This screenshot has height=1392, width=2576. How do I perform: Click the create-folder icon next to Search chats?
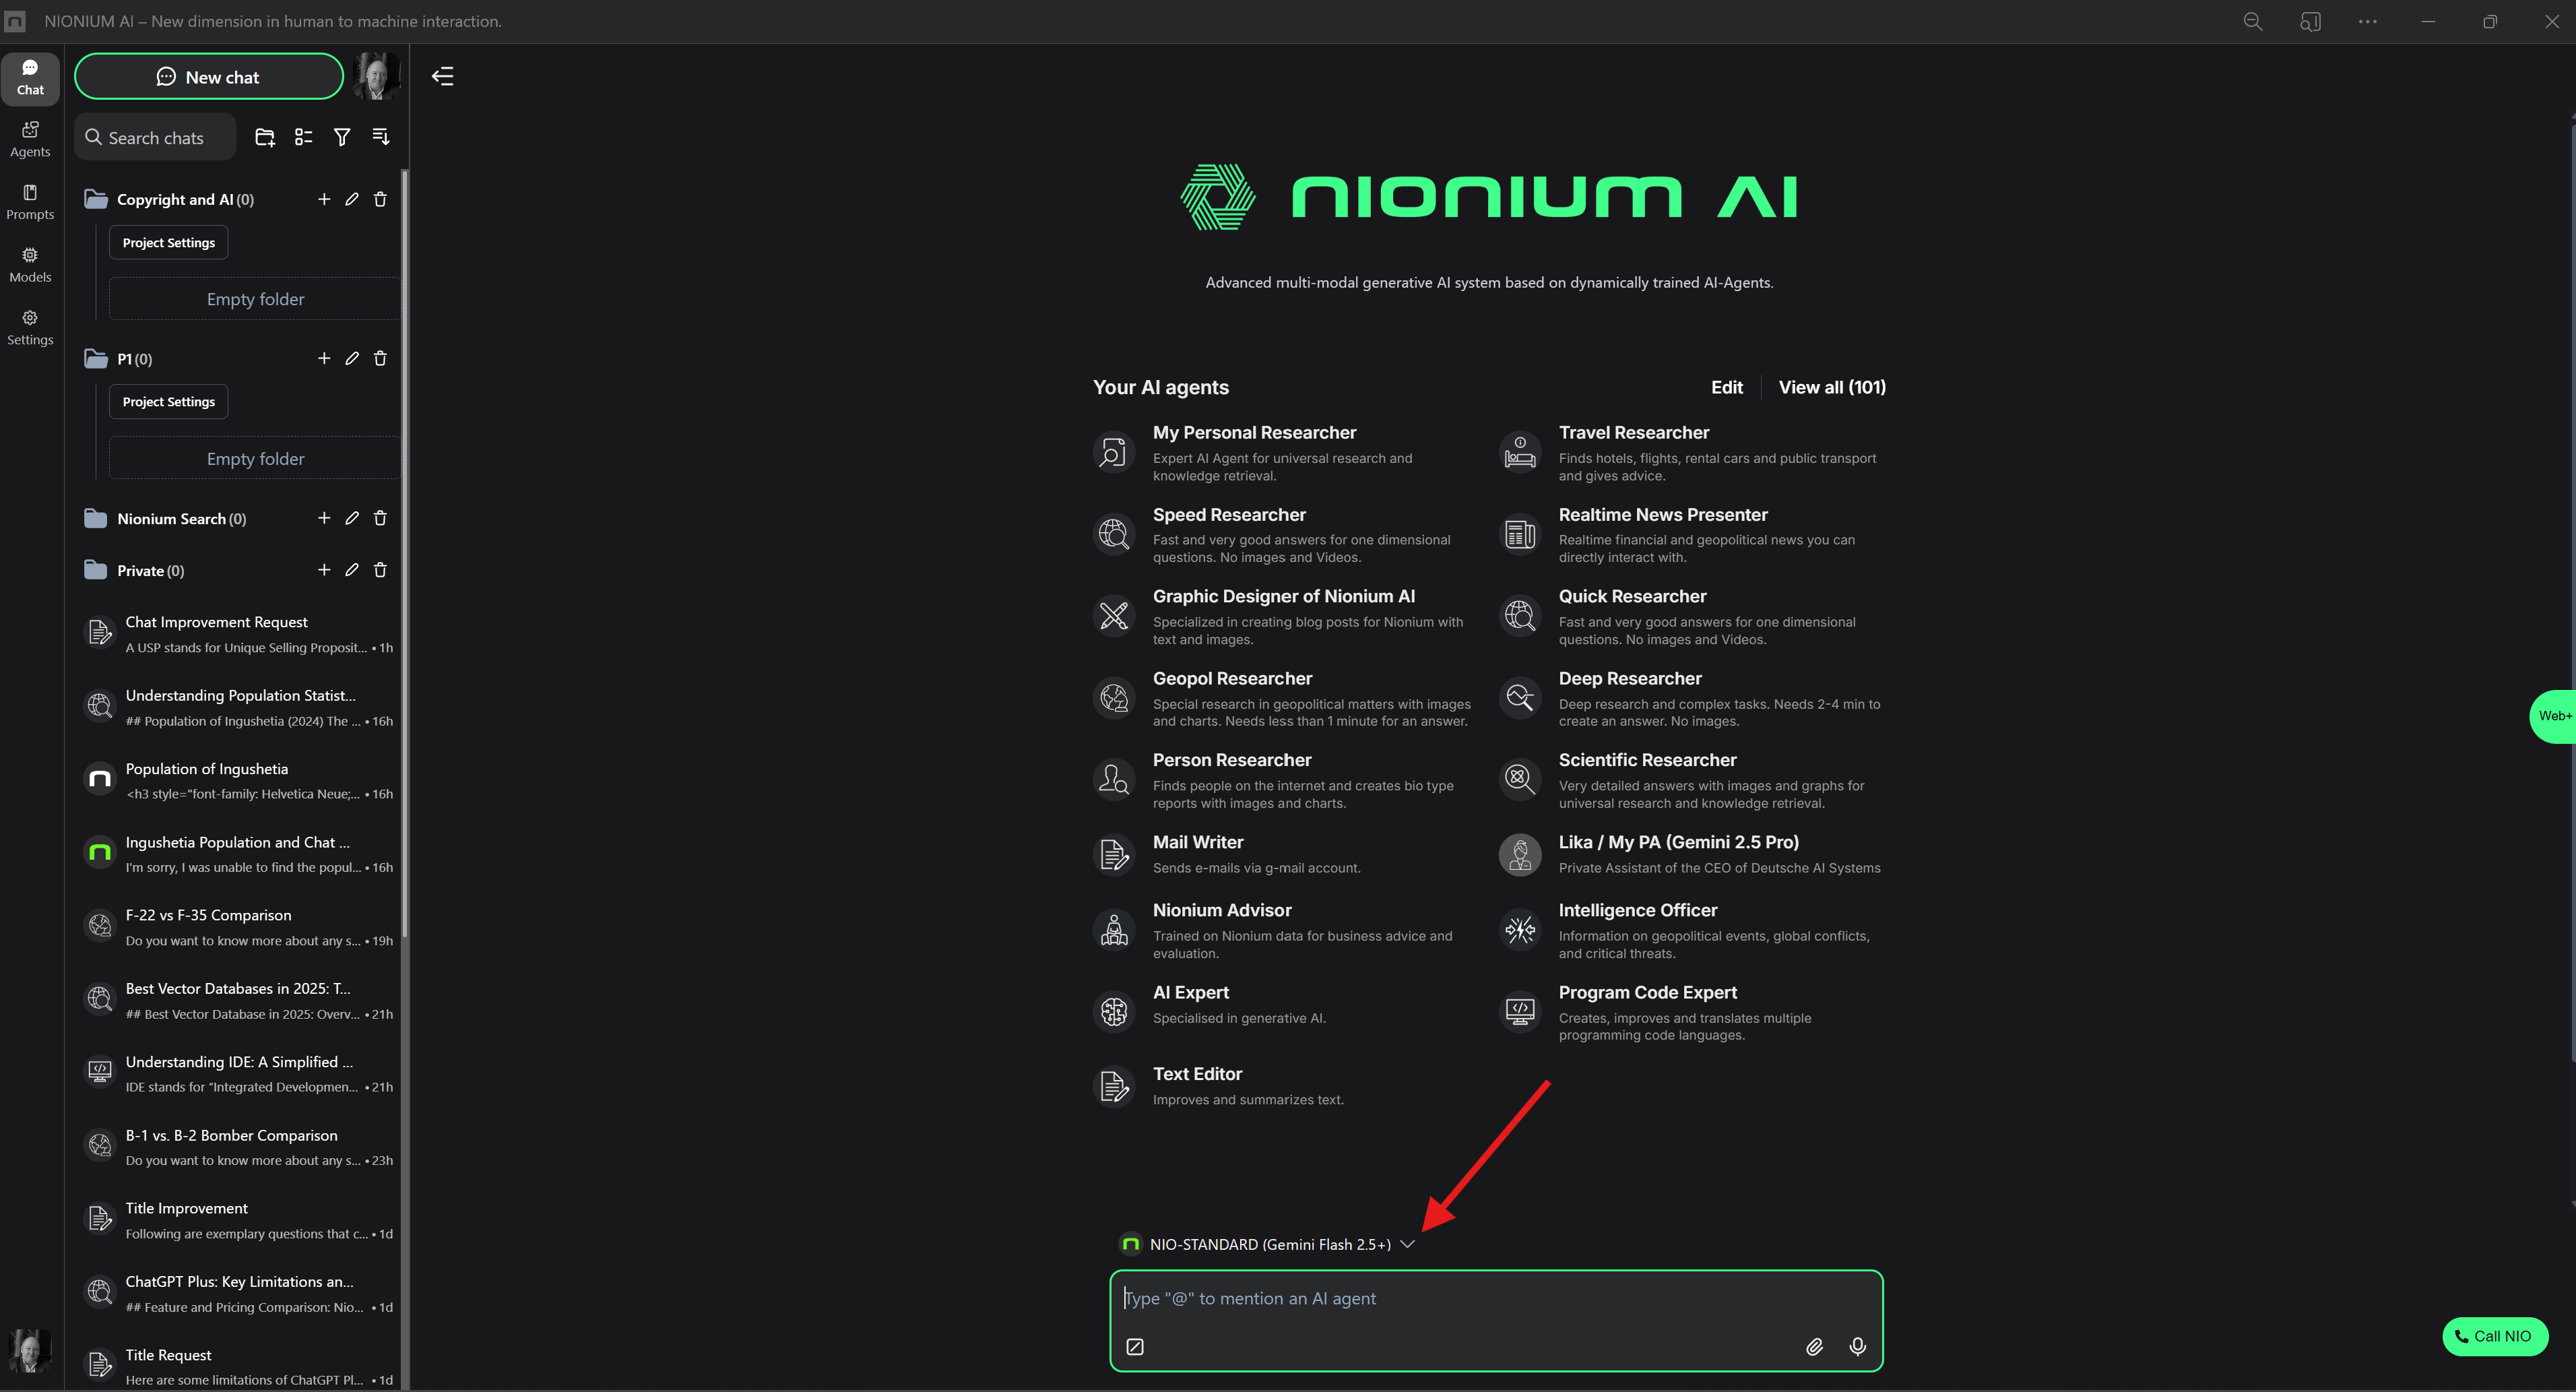click(265, 137)
